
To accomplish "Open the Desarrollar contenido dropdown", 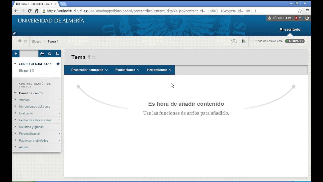I will pyautogui.click(x=89, y=70).
